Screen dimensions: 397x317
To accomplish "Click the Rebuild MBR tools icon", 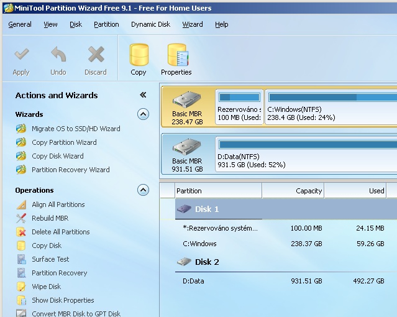I will coord(21,218).
